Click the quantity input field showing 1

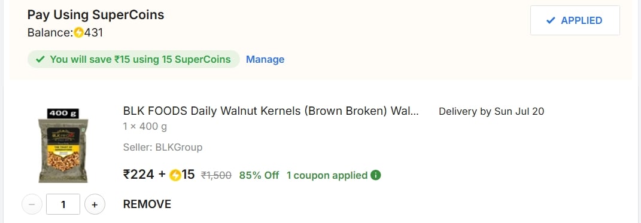click(63, 204)
